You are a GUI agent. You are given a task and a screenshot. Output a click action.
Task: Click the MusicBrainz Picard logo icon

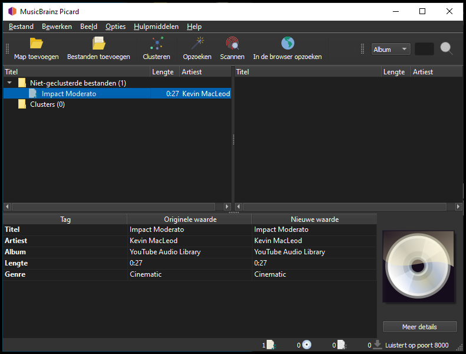12,12
